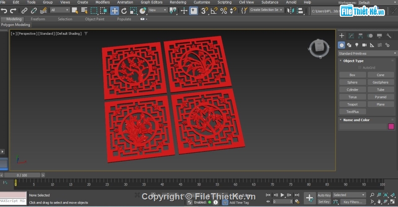Viewport: 398px width, 207px height.
Task: Open the selection filter All dropdown
Action: click(x=59, y=10)
